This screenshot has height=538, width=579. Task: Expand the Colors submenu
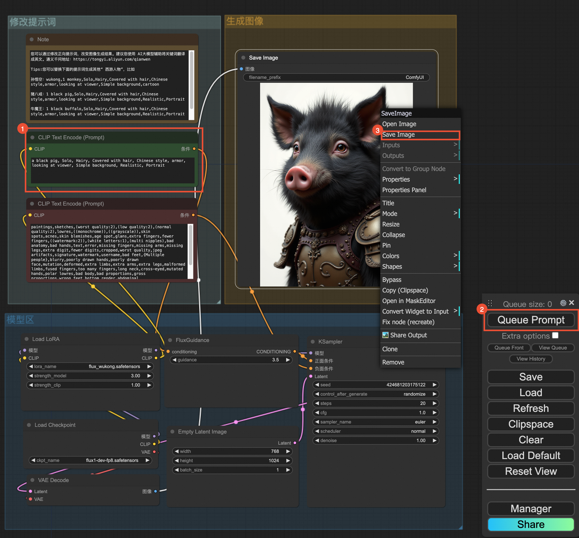click(x=420, y=256)
